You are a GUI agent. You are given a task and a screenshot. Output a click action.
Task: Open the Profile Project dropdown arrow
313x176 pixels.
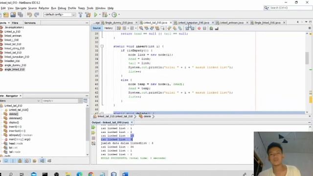coord(119,14)
